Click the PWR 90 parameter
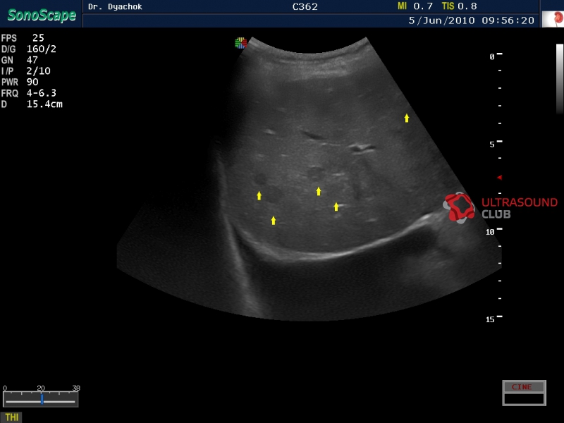Image resolution: width=564 pixels, height=423 pixels. point(20,82)
